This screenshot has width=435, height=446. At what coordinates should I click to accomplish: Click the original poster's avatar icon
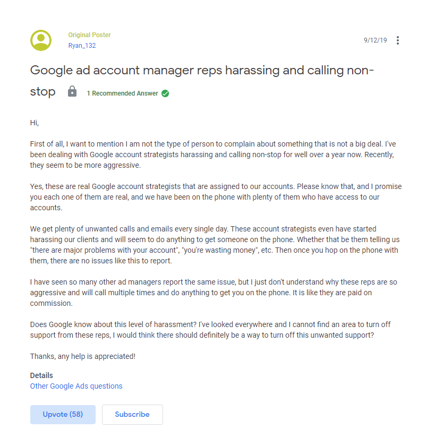[x=41, y=40]
